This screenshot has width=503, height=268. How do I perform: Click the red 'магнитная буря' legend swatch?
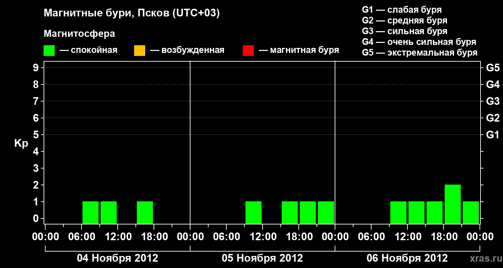[248, 51]
